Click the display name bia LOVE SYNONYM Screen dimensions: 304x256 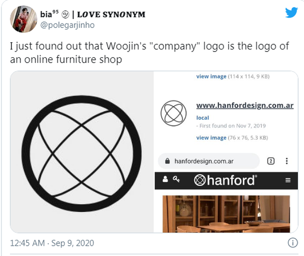(x=93, y=14)
